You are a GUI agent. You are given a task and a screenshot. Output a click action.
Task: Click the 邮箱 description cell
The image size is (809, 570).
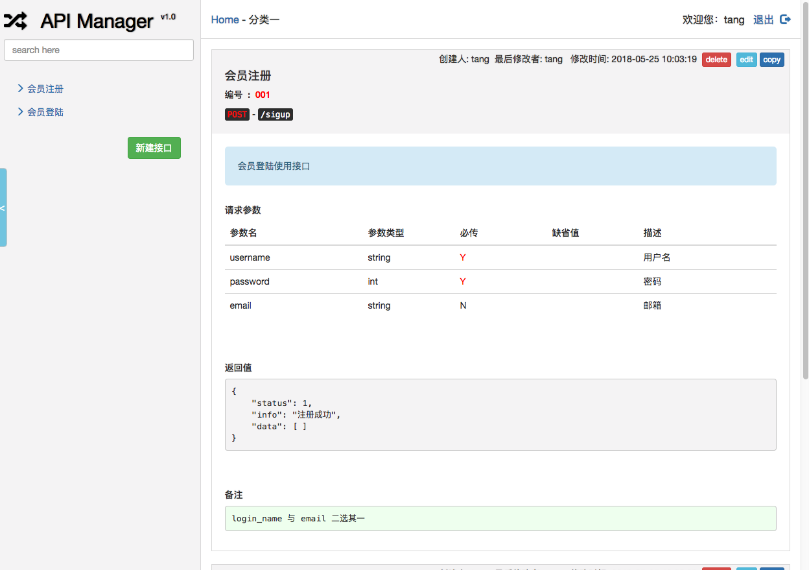pos(653,305)
